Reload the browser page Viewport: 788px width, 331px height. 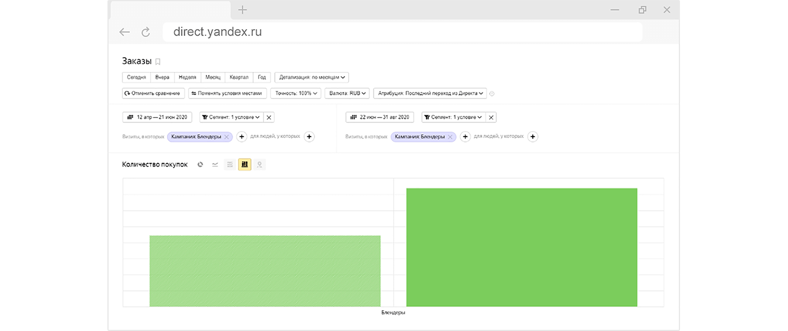(146, 32)
